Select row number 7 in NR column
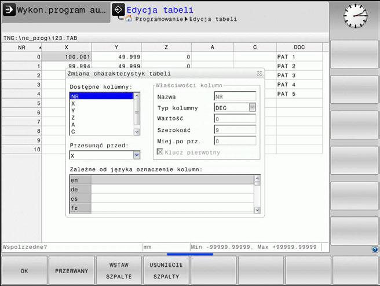 click(x=21, y=122)
